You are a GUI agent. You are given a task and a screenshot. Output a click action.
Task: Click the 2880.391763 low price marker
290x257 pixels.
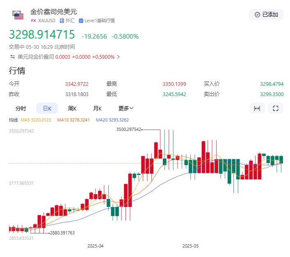pos(62,233)
